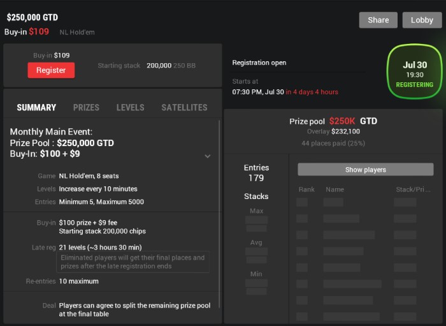Open the Share button
The image size is (446, 326).
(378, 20)
